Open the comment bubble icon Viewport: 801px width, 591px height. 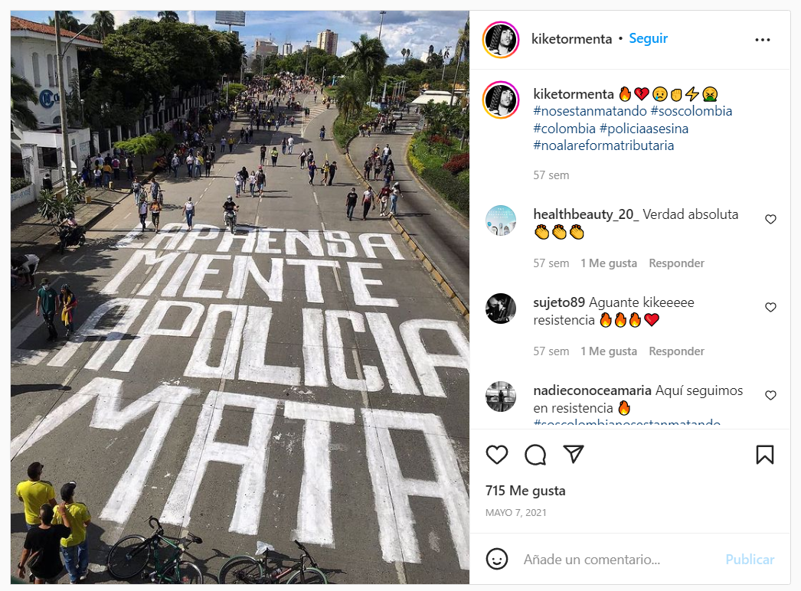tap(535, 455)
